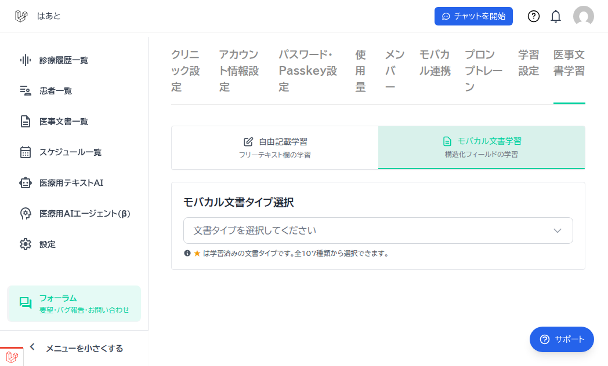Open the notification bell
Screen dimensions: 608x366
click(x=555, y=16)
